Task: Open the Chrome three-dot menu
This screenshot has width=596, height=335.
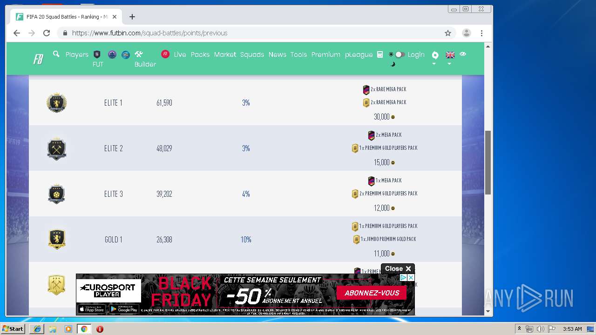Action: pos(481,33)
